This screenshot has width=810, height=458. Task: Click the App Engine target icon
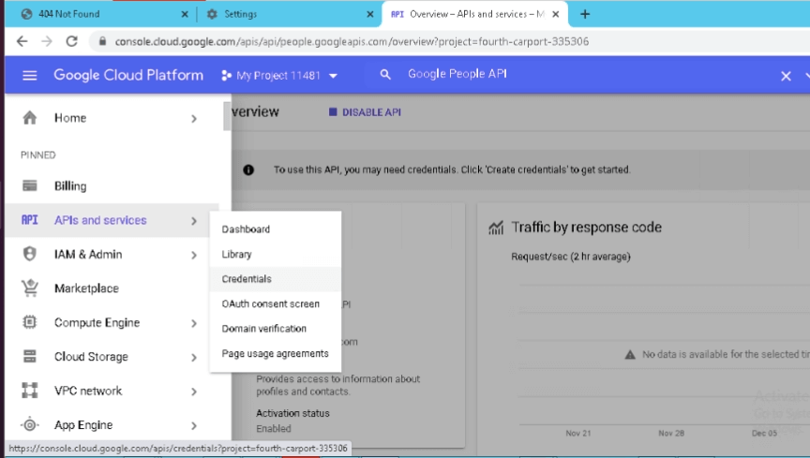[x=29, y=424]
